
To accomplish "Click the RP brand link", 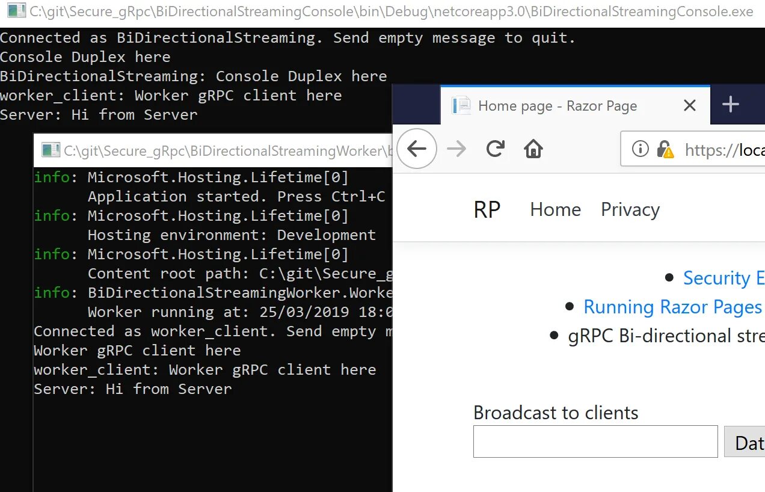I will (x=487, y=209).
